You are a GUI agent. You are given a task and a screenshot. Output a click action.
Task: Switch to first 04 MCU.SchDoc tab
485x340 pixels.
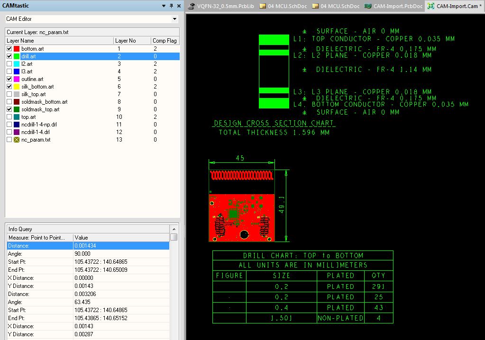pyautogui.click(x=283, y=6)
